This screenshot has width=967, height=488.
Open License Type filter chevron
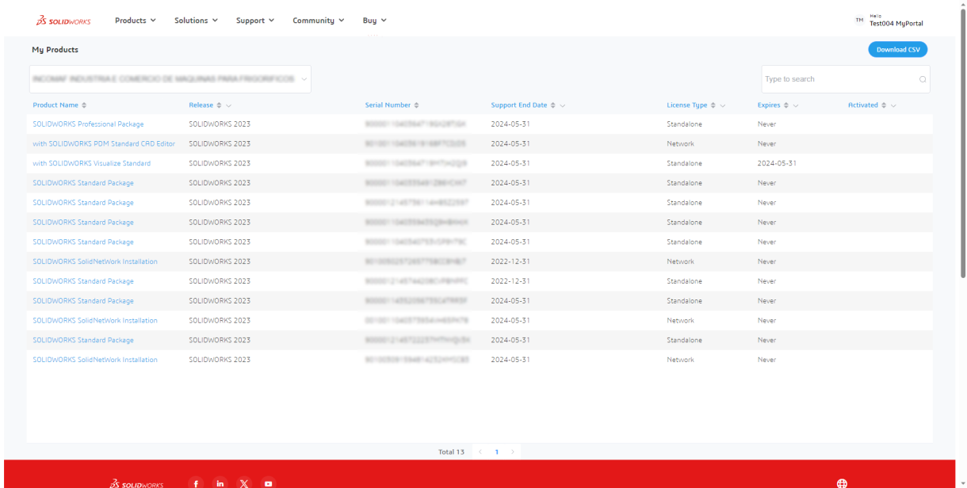[723, 105]
